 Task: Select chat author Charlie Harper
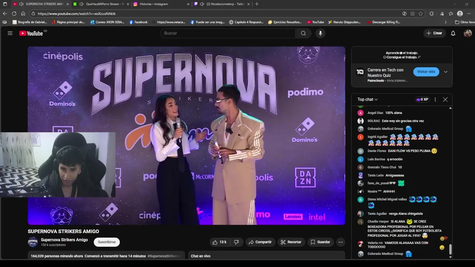click(378, 222)
